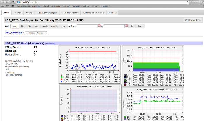The image size is (204, 121).
Task: Open the Grid Network last hour graph
Action: coord(153,104)
